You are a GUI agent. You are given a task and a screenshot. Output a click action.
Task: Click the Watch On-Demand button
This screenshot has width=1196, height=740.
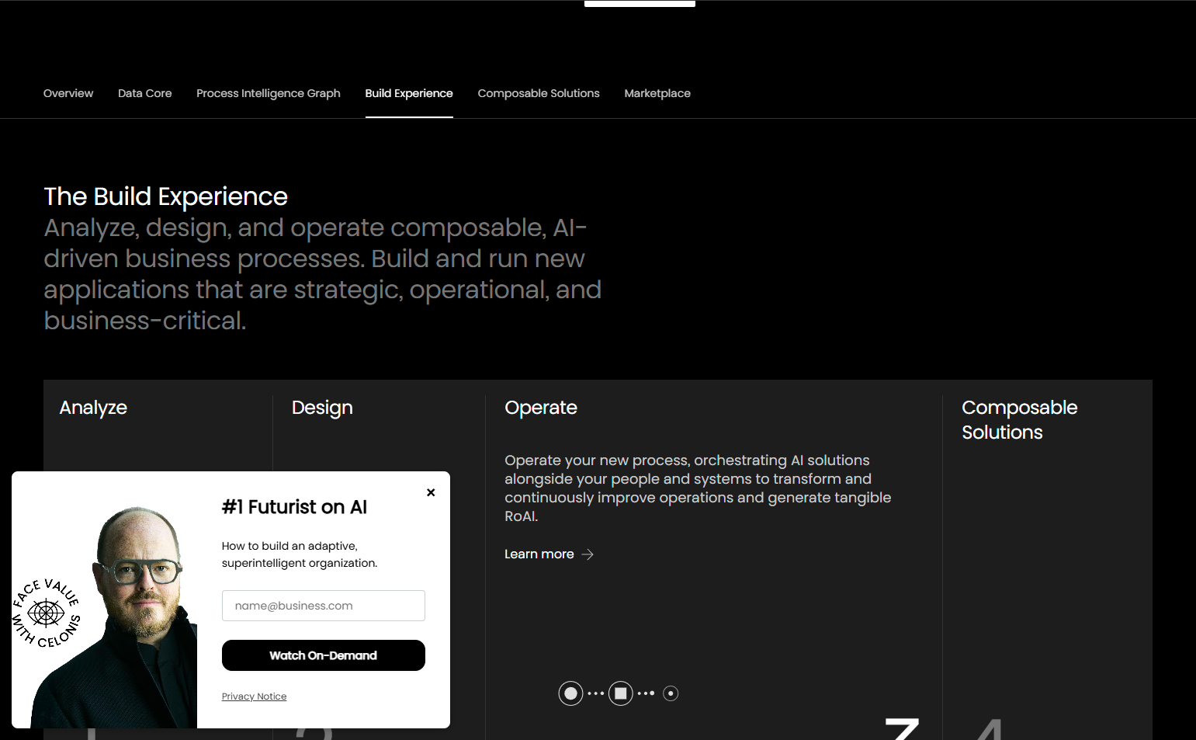(323, 655)
